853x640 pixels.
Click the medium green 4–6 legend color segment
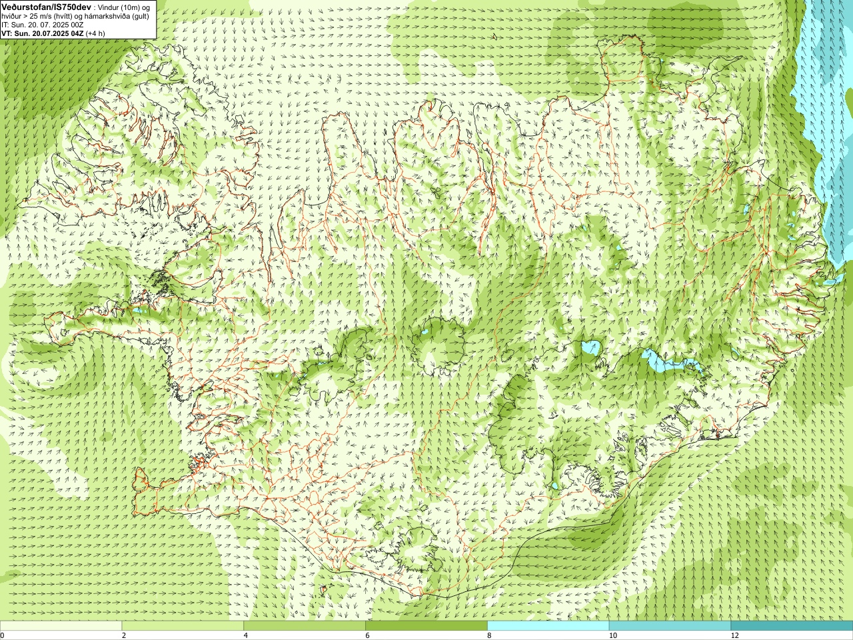coord(305,626)
